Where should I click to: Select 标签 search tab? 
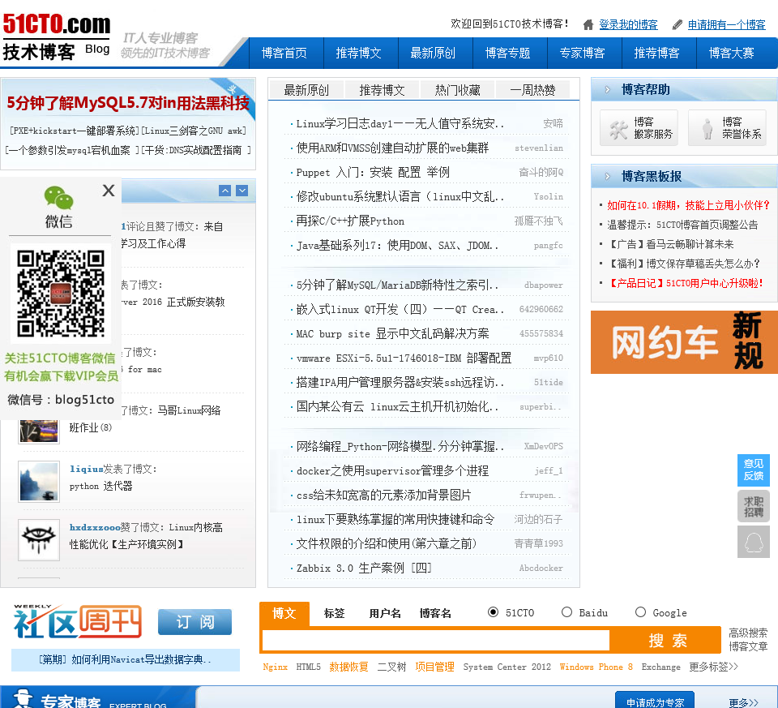335,614
